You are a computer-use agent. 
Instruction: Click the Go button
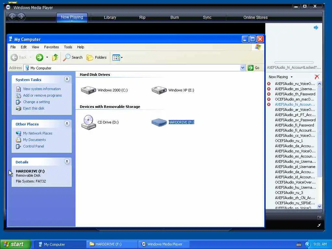tap(254, 68)
